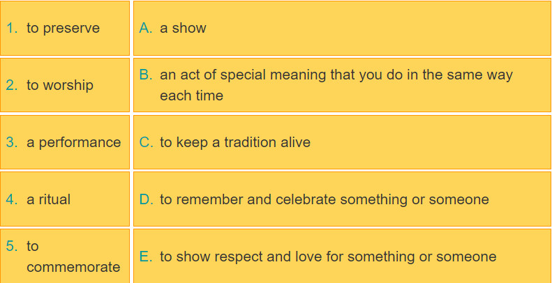Click the number 3 label

(12, 142)
